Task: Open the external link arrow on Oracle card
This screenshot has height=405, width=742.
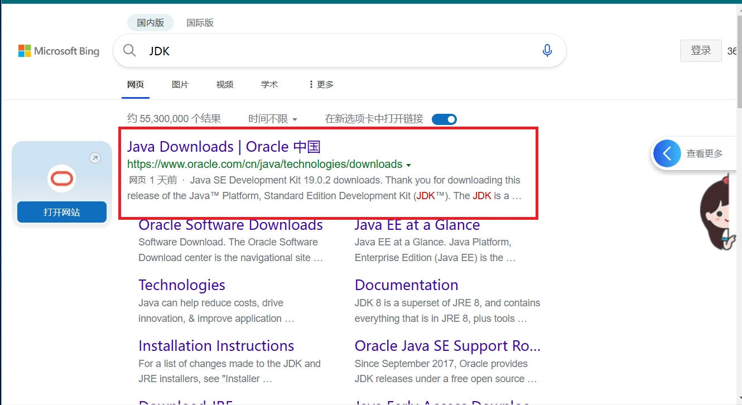Action: click(95, 158)
